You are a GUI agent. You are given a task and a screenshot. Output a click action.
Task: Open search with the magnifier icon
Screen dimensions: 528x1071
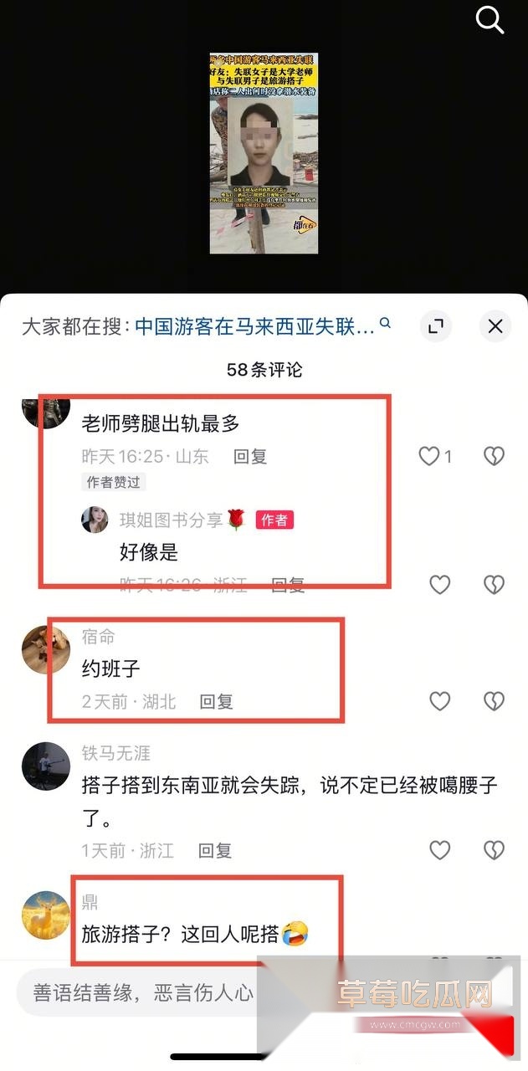(x=490, y=20)
